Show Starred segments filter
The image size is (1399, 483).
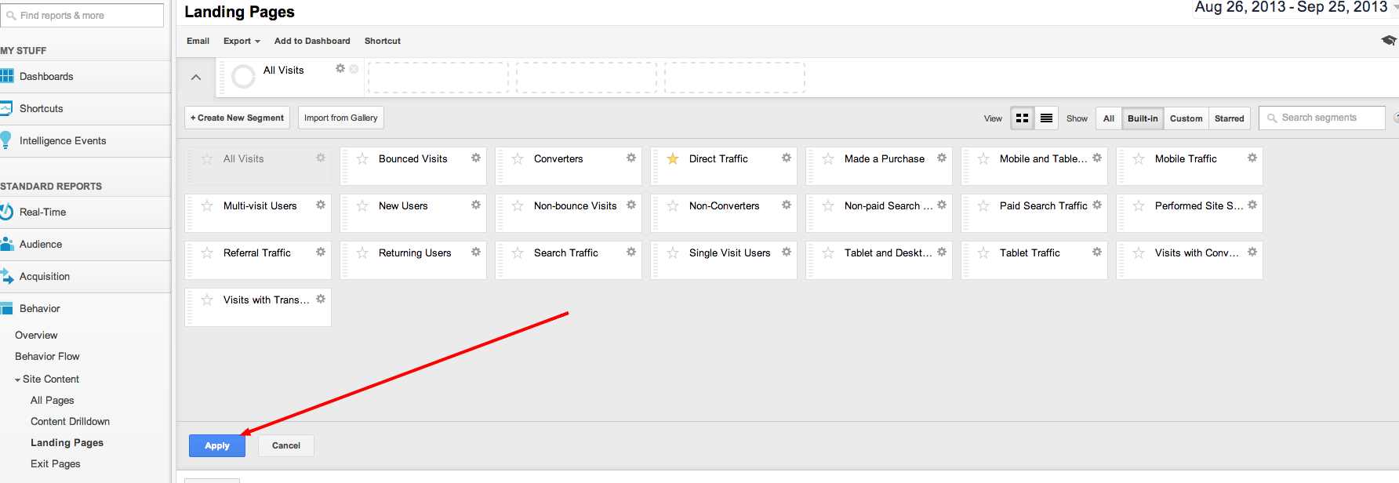click(x=1229, y=118)
